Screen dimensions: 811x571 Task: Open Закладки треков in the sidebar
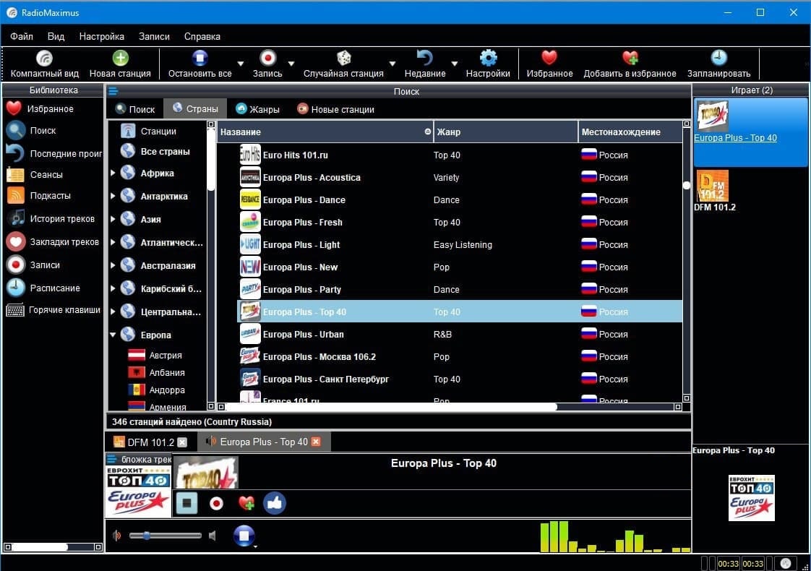coord(53,241)
